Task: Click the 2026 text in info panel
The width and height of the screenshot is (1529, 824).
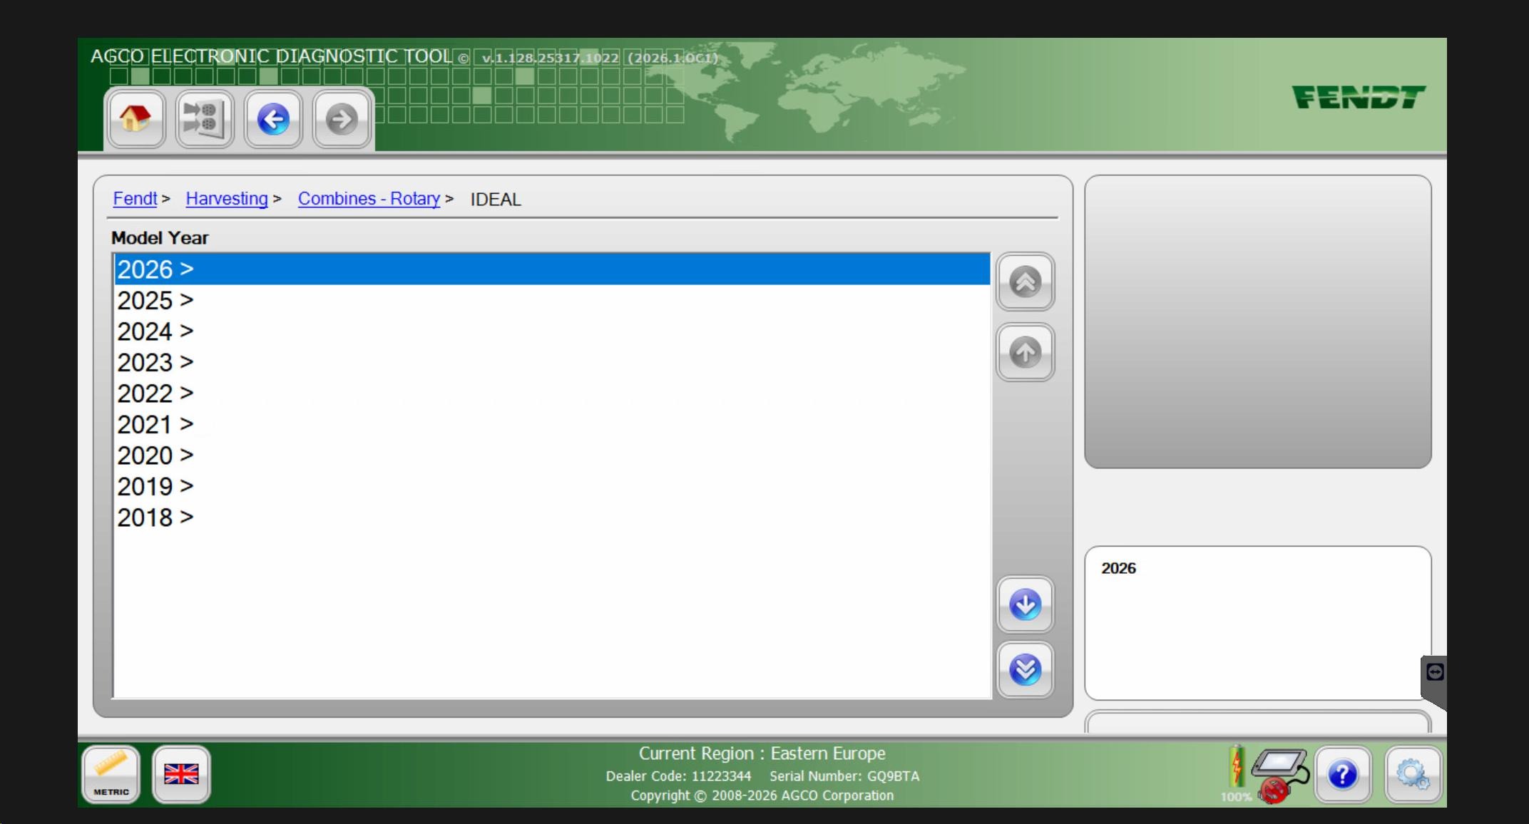Action: pos(1118,568)
